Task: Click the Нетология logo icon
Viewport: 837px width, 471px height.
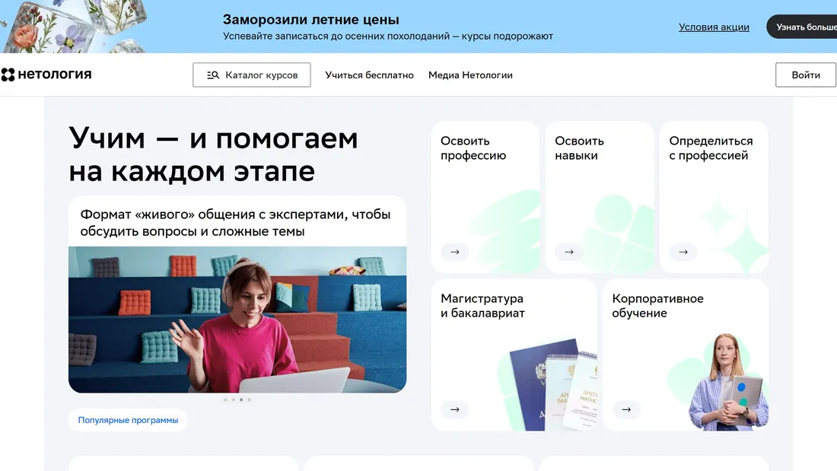Action: 8,74
